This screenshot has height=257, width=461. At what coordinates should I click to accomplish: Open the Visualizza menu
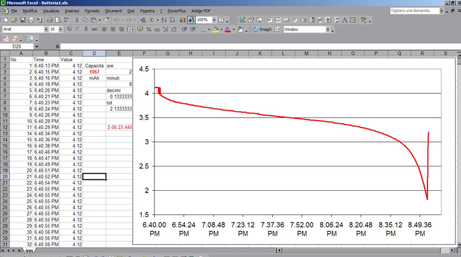click(x=51, y=11)
